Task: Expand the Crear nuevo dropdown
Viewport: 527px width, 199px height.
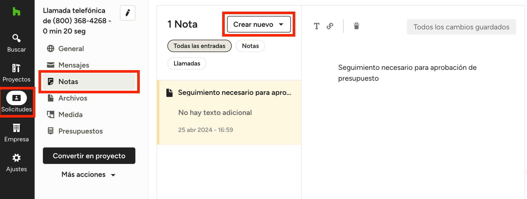Action: 259,24
